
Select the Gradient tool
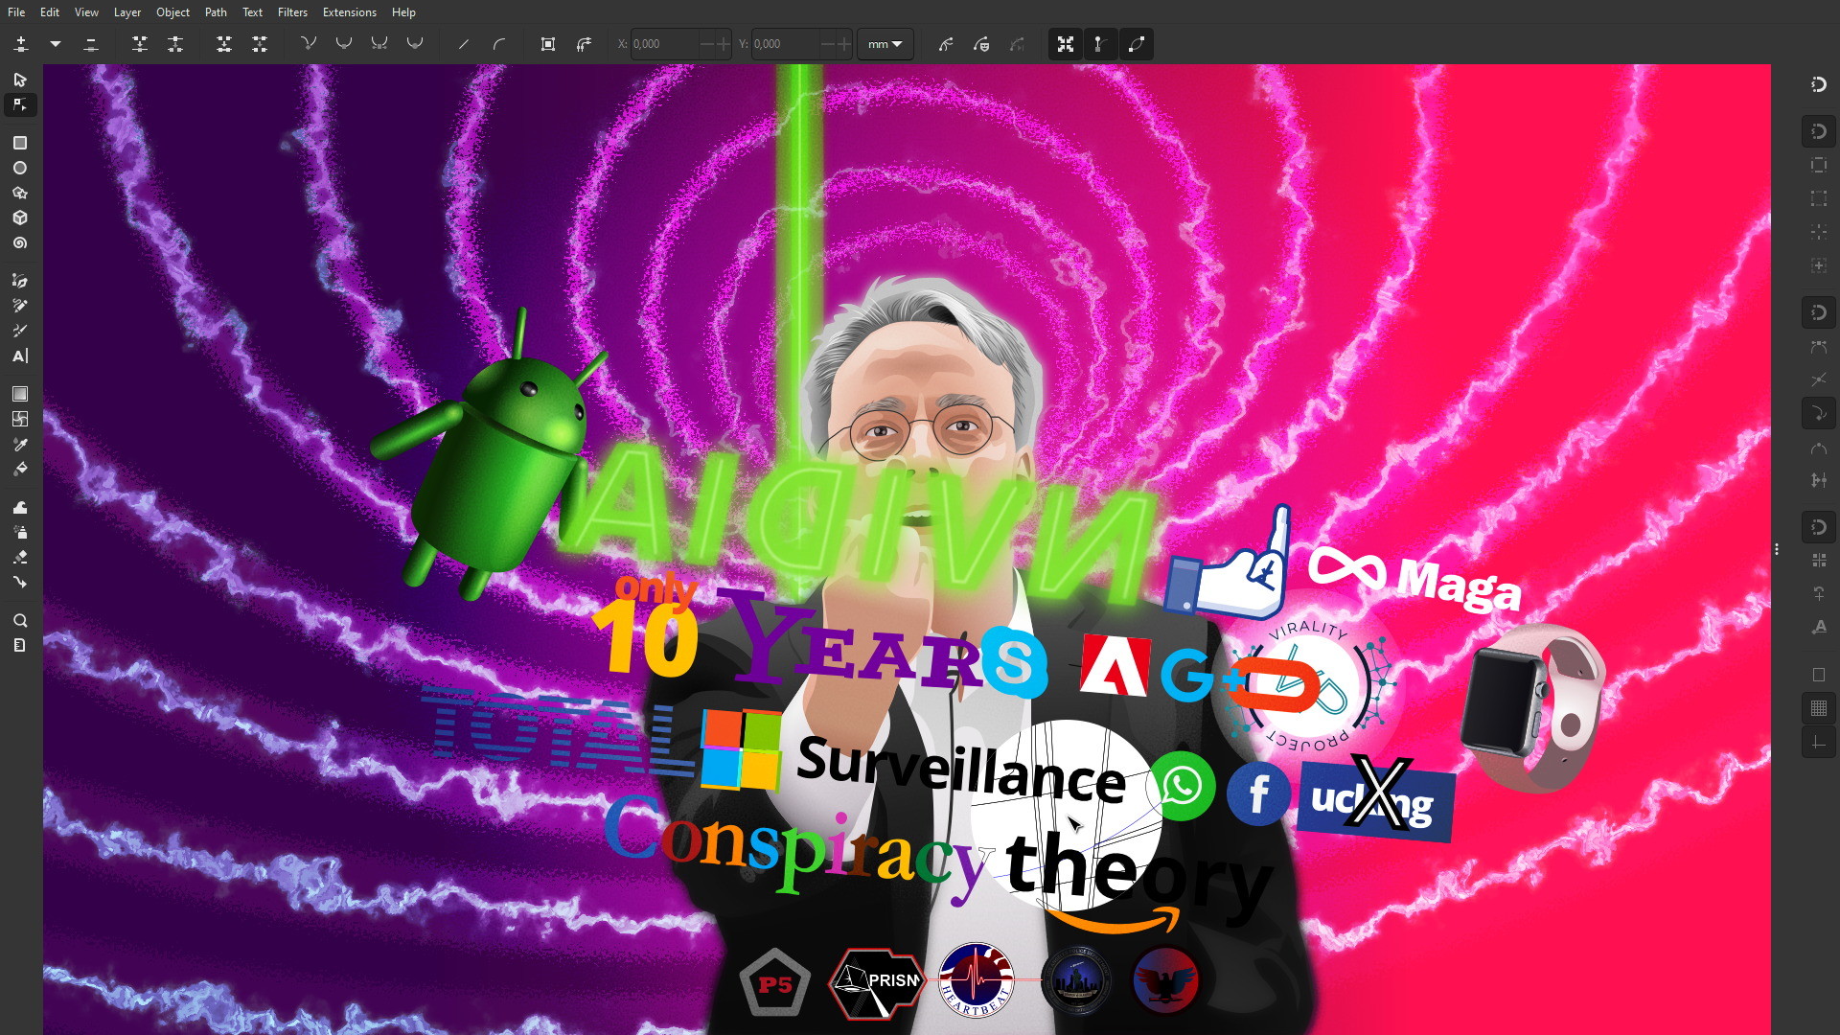(20, 394)
